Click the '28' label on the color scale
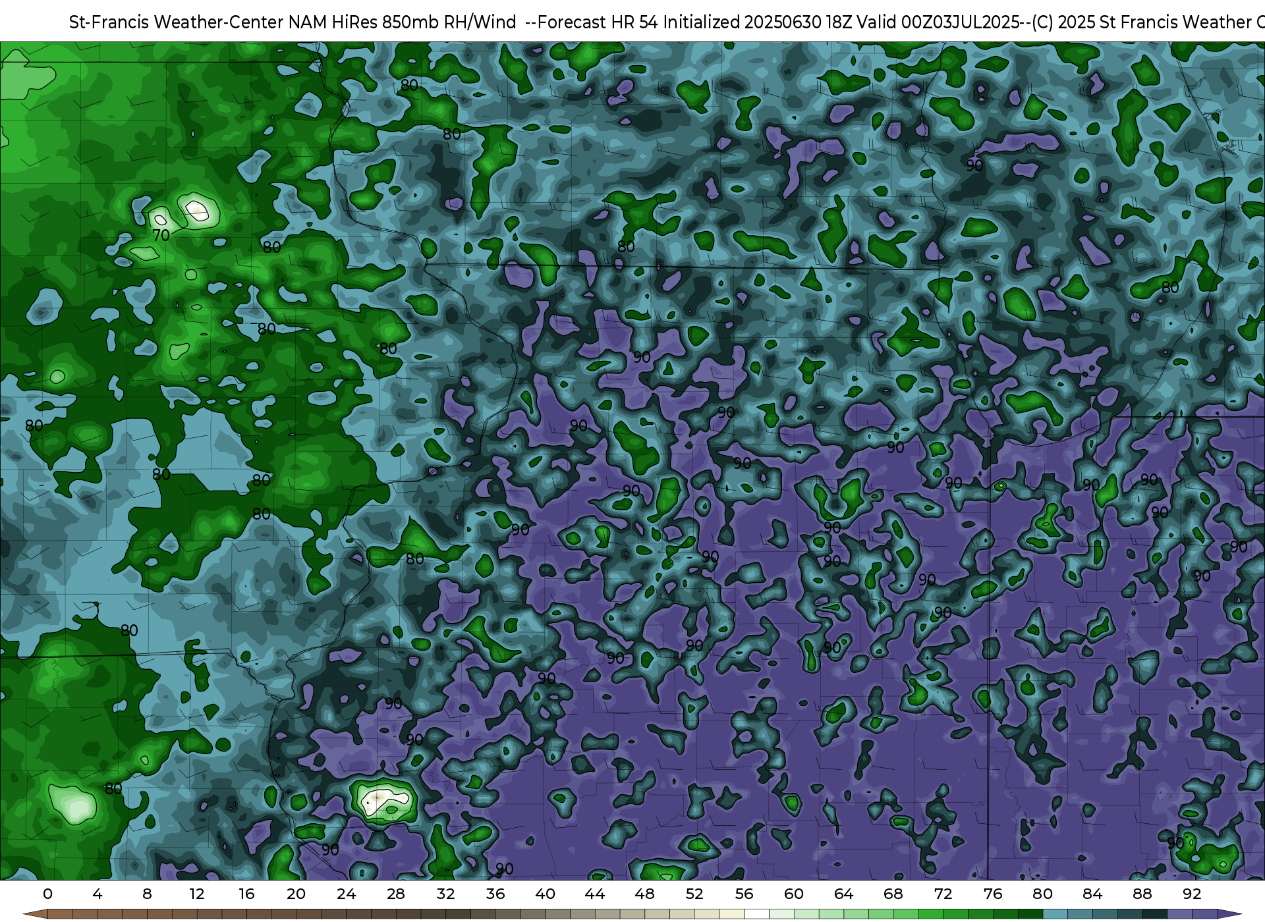The image size is (1265, 922). point(396,894)
